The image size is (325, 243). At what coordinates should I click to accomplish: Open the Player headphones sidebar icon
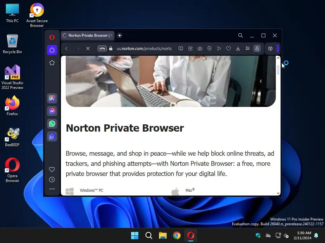point(52,136)
